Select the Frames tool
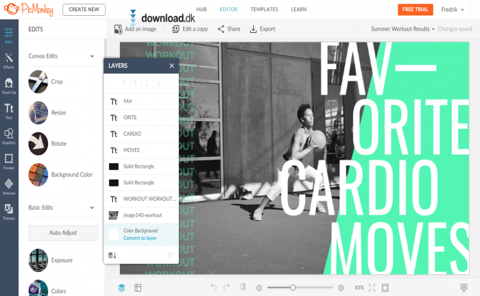Image resolution: width=480 pixels, height=296 pixels. coord(9,161)
